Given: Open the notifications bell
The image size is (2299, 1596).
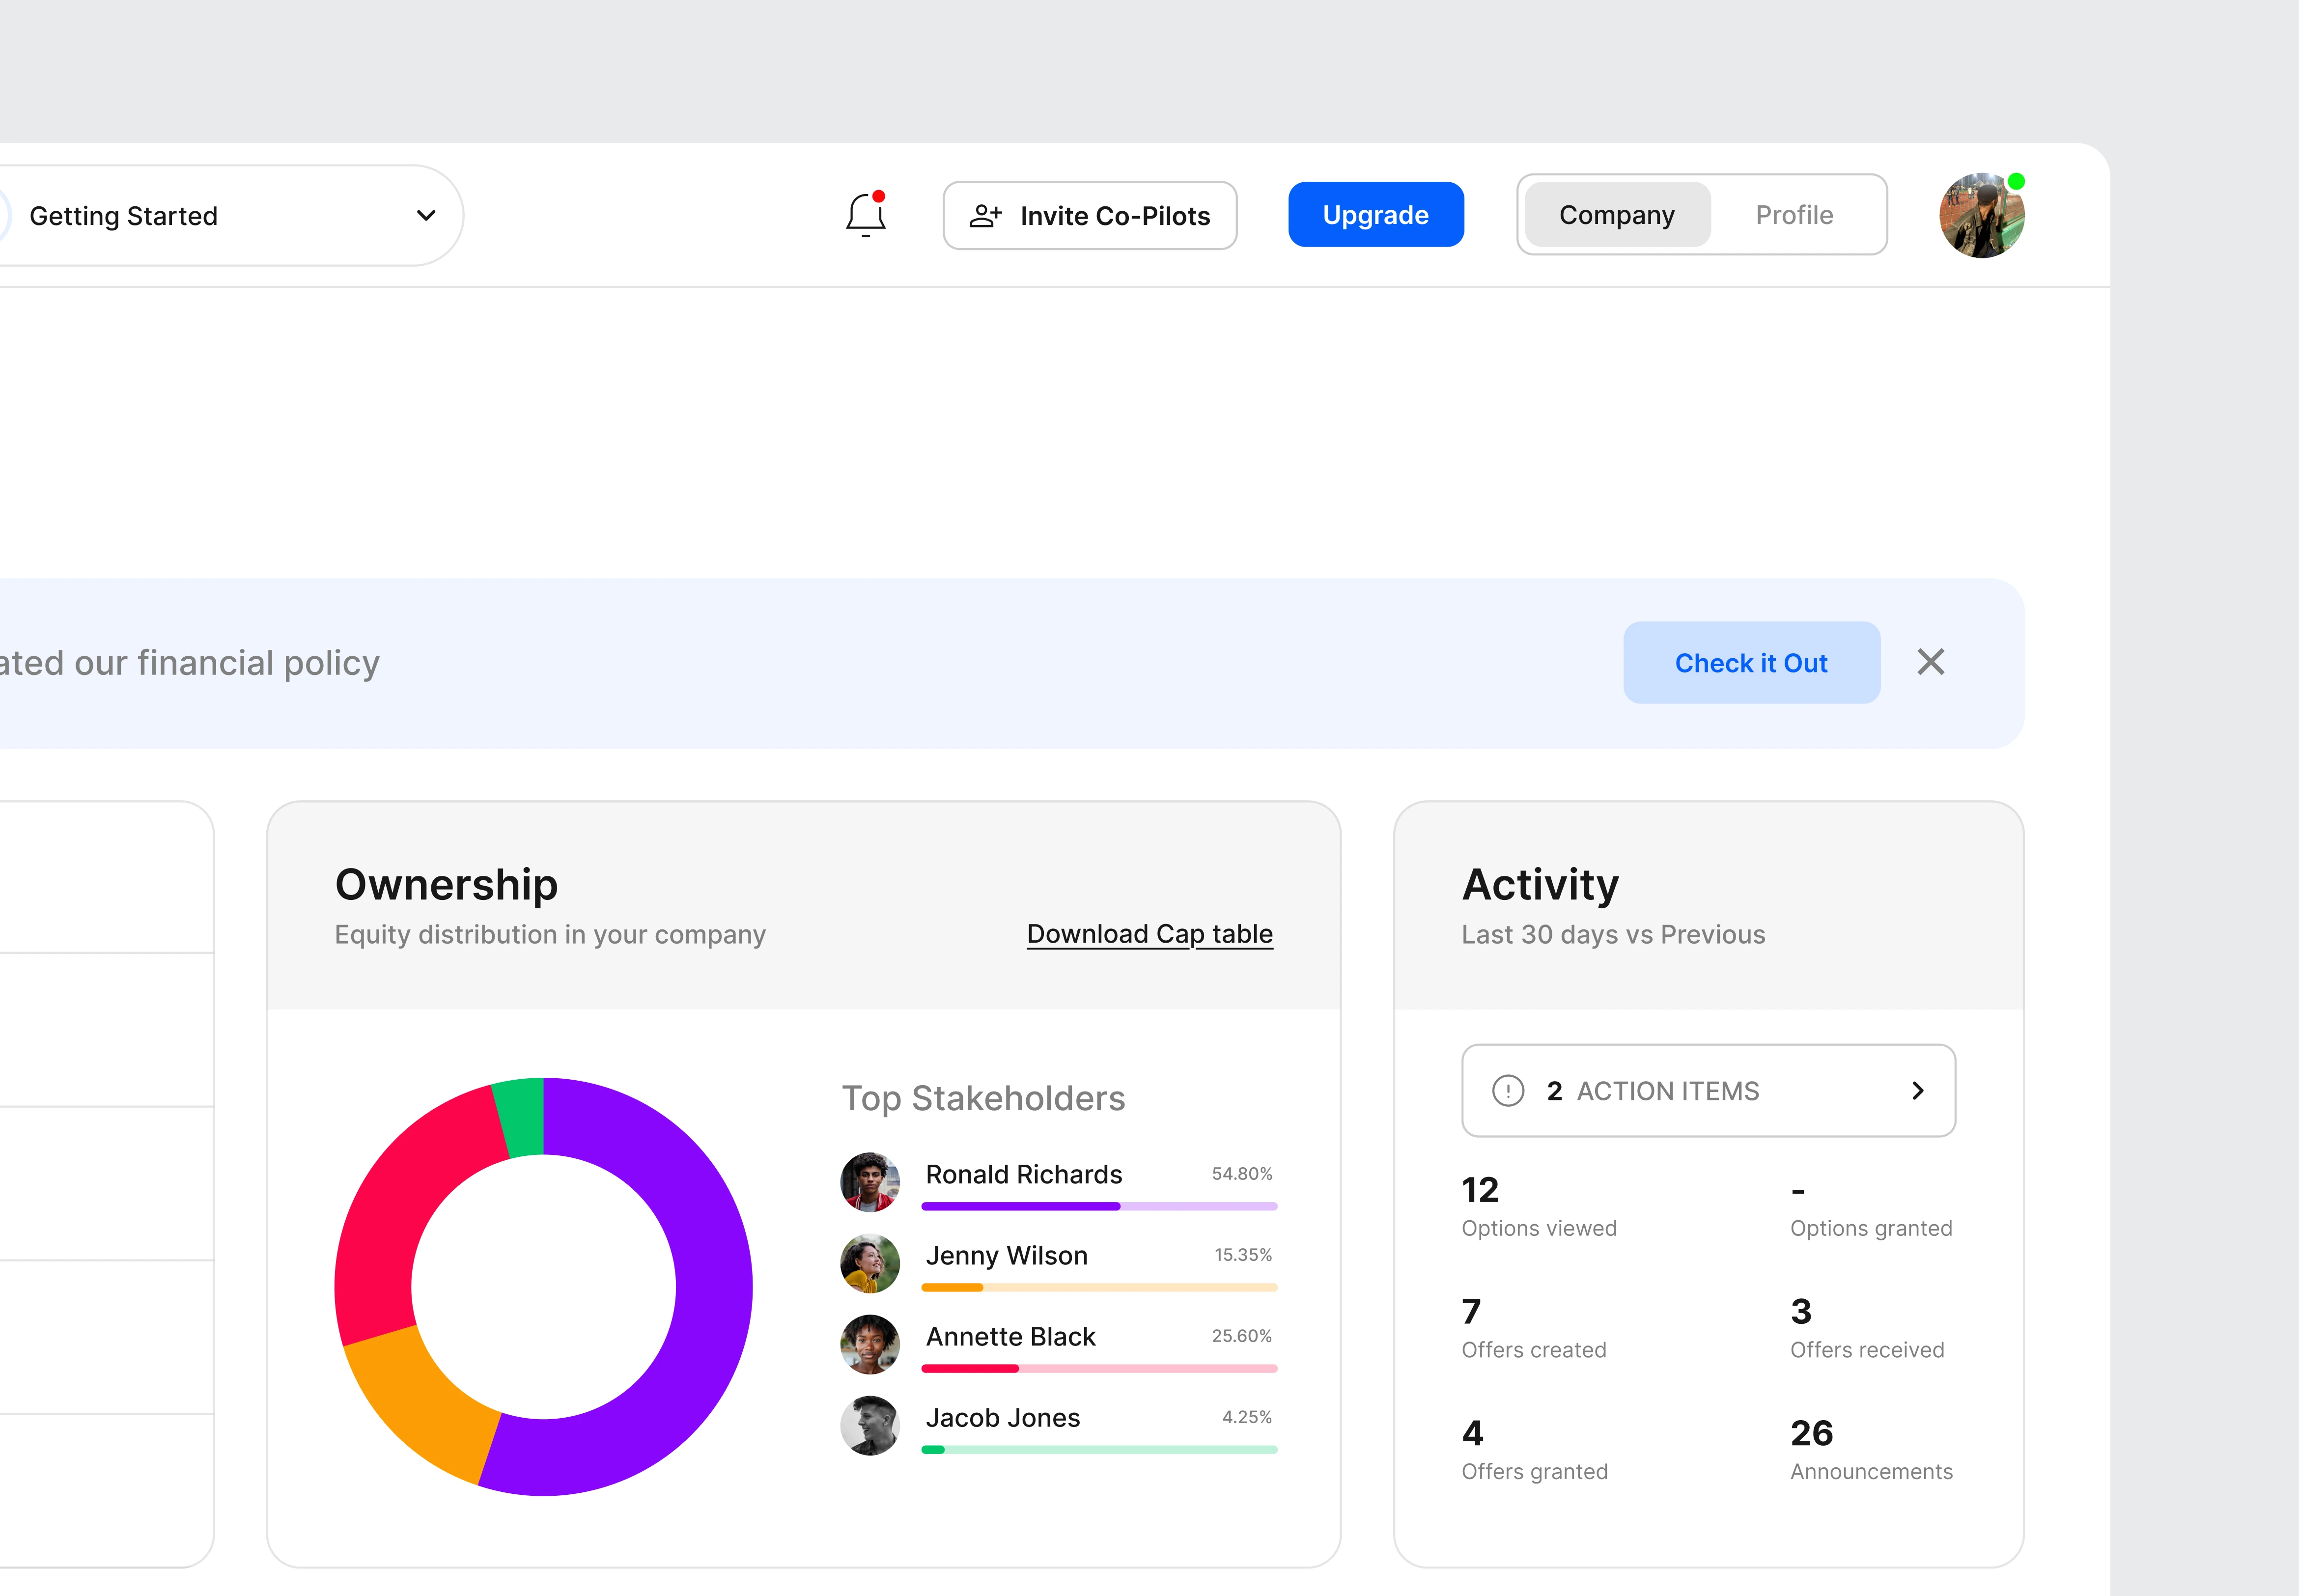Looking at the screenshot, I should [865, 214].
